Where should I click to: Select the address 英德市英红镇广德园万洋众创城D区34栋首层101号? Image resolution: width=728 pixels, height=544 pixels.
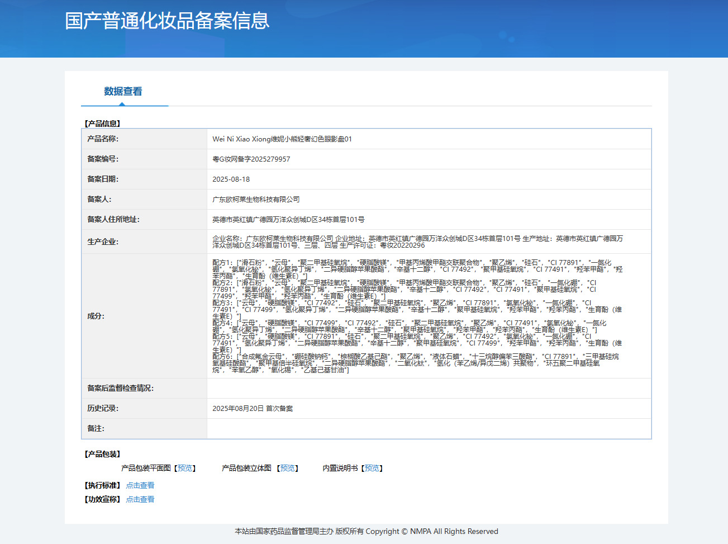(288, 220)
